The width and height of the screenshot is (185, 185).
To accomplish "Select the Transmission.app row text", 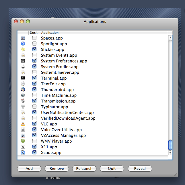I will pyautogui.click(x=58, y=101).
